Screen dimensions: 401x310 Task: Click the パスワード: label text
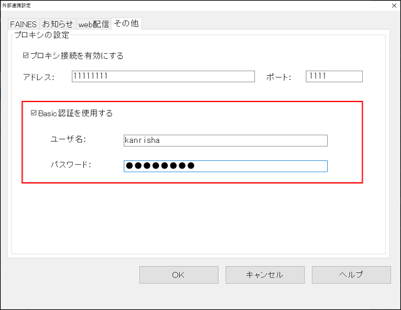[71, 165]
